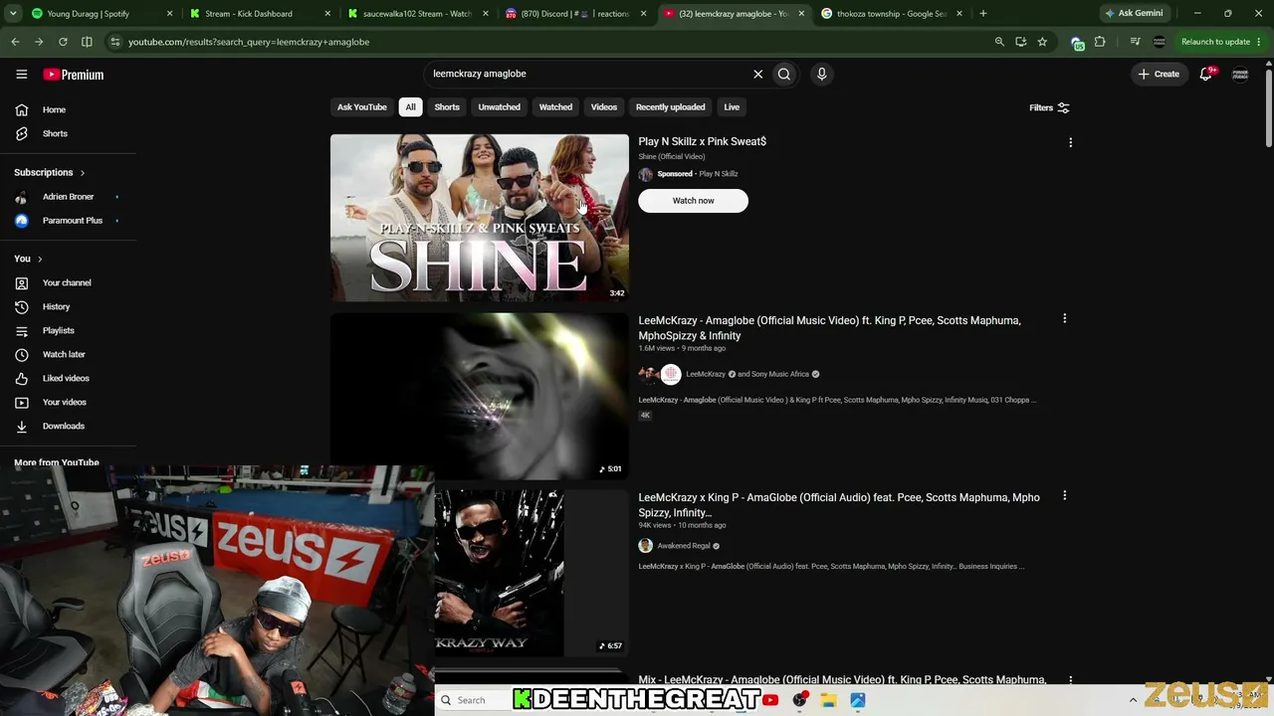Open Your channel
This screenshot has width=1274, height=716.
click(x=68, y=282)
